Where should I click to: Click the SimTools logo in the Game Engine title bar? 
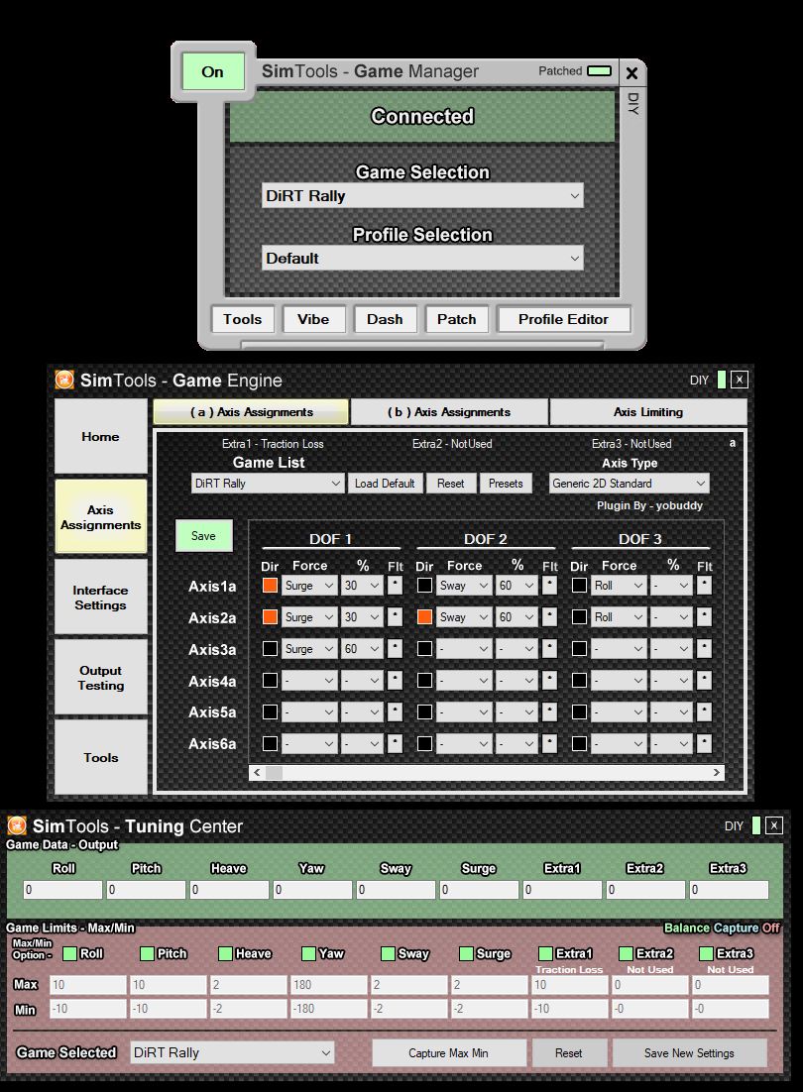(64, 380)
